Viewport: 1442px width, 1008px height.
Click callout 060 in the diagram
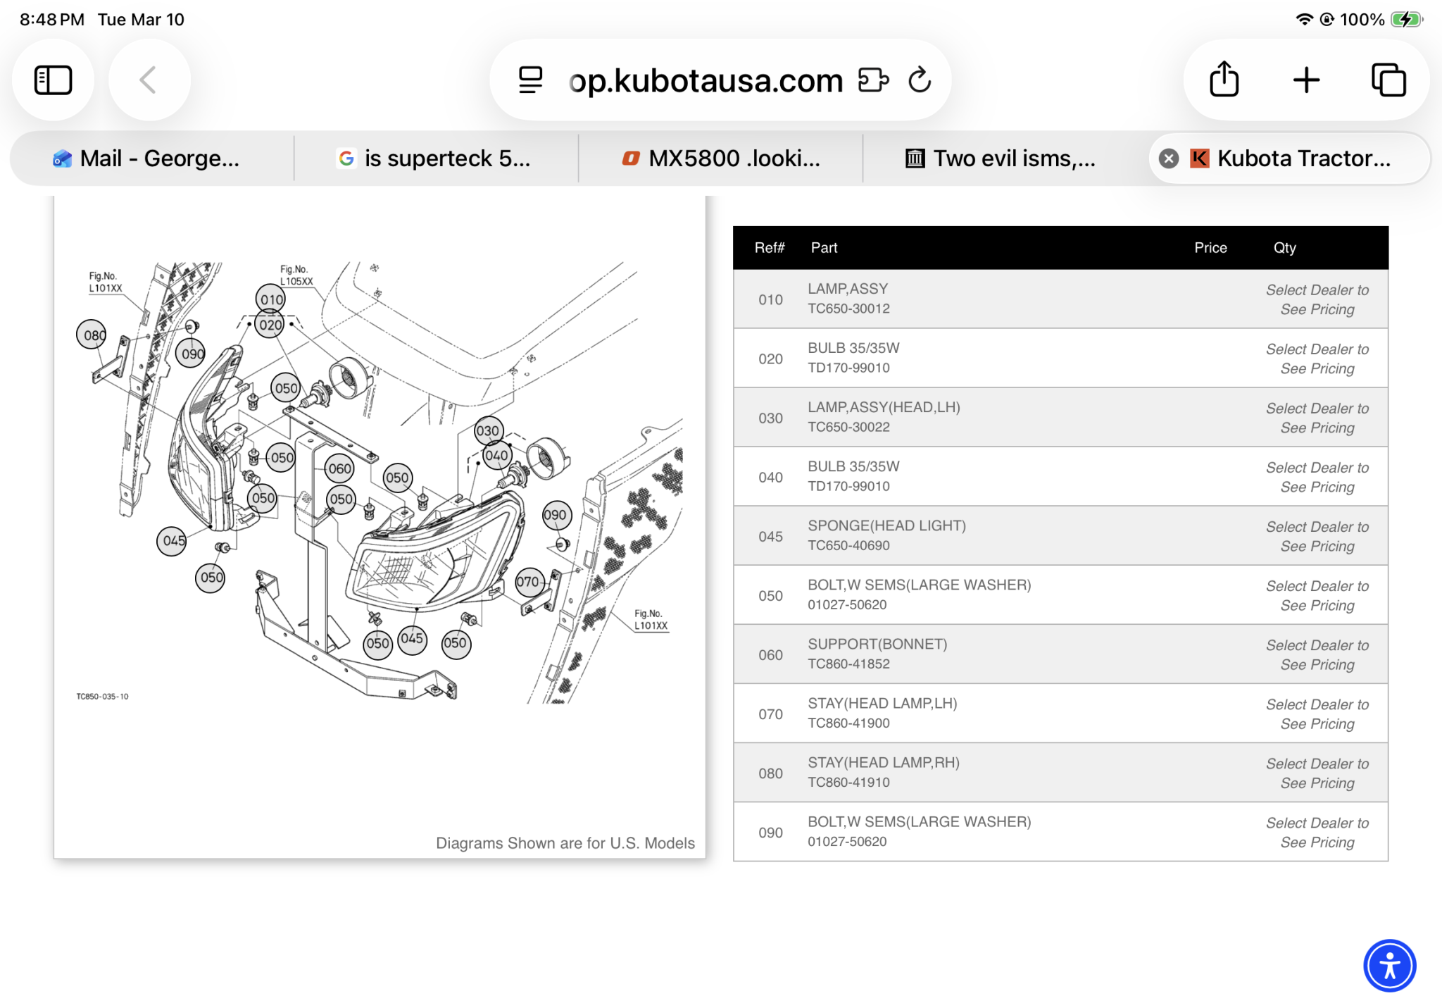point(339,469)
